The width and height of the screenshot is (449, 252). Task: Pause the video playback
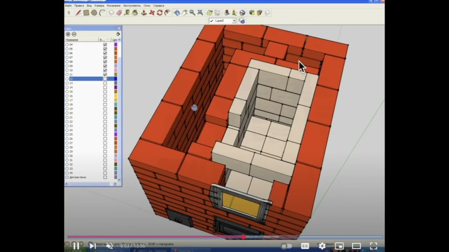coord(76,246)
